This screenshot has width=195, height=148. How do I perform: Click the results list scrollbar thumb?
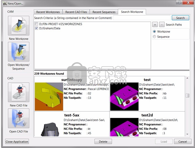187,95
